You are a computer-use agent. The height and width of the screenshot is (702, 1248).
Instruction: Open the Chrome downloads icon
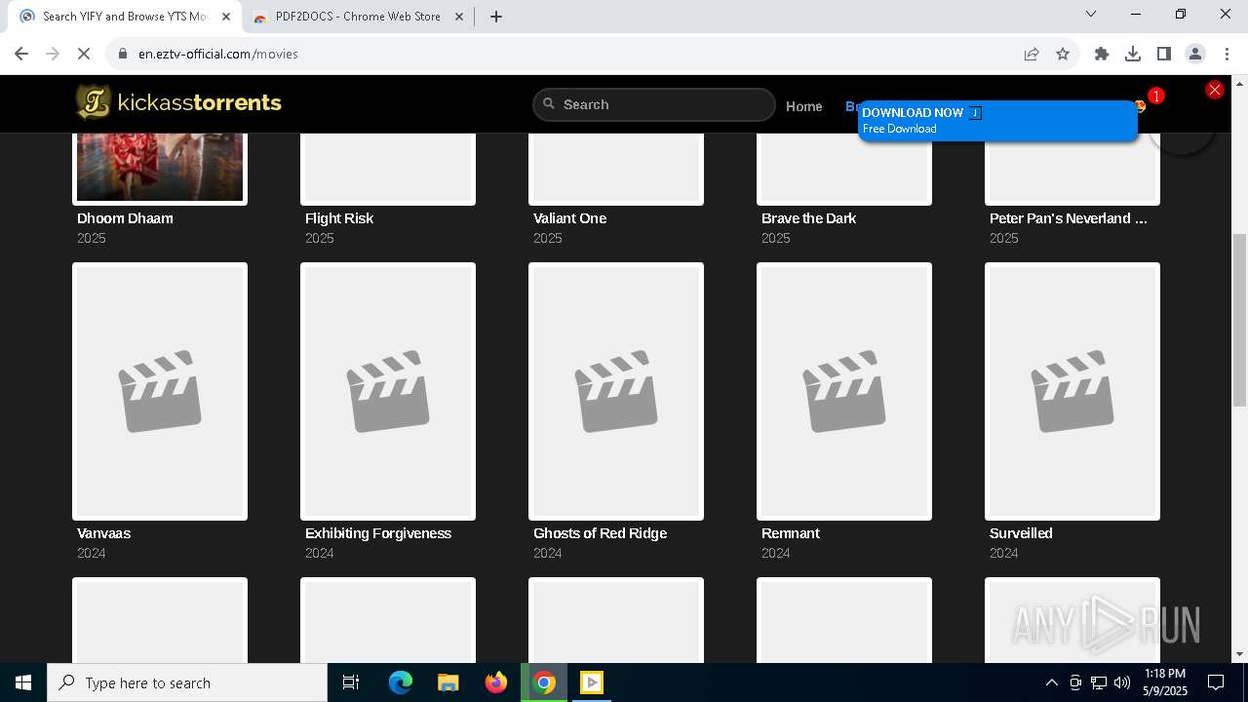1133,54
